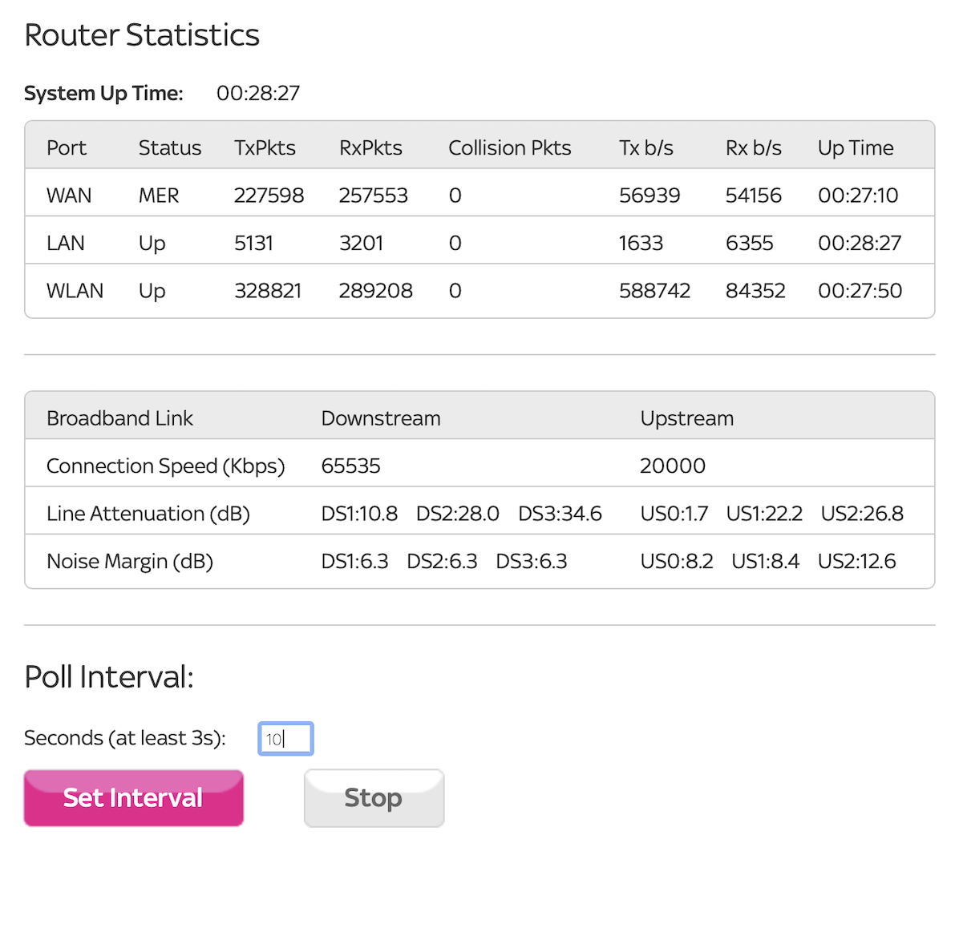959x936 pixels.
Task: Click the WLAN port row label
Action: (75, 291)
